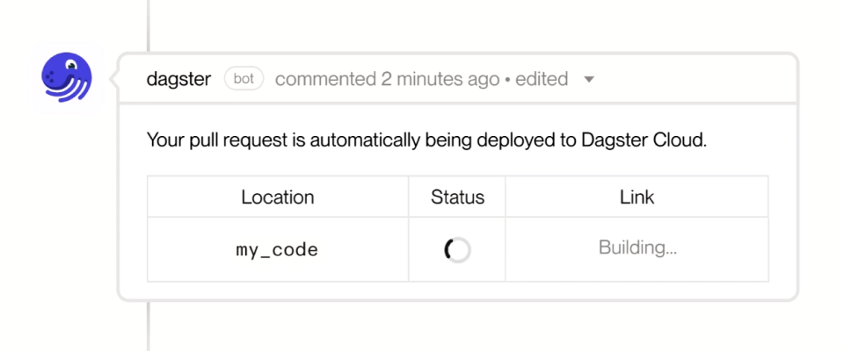Click the "bot" badge label
Image resolution: width=844 pixels, height=351 pixels.
point(244,79)
